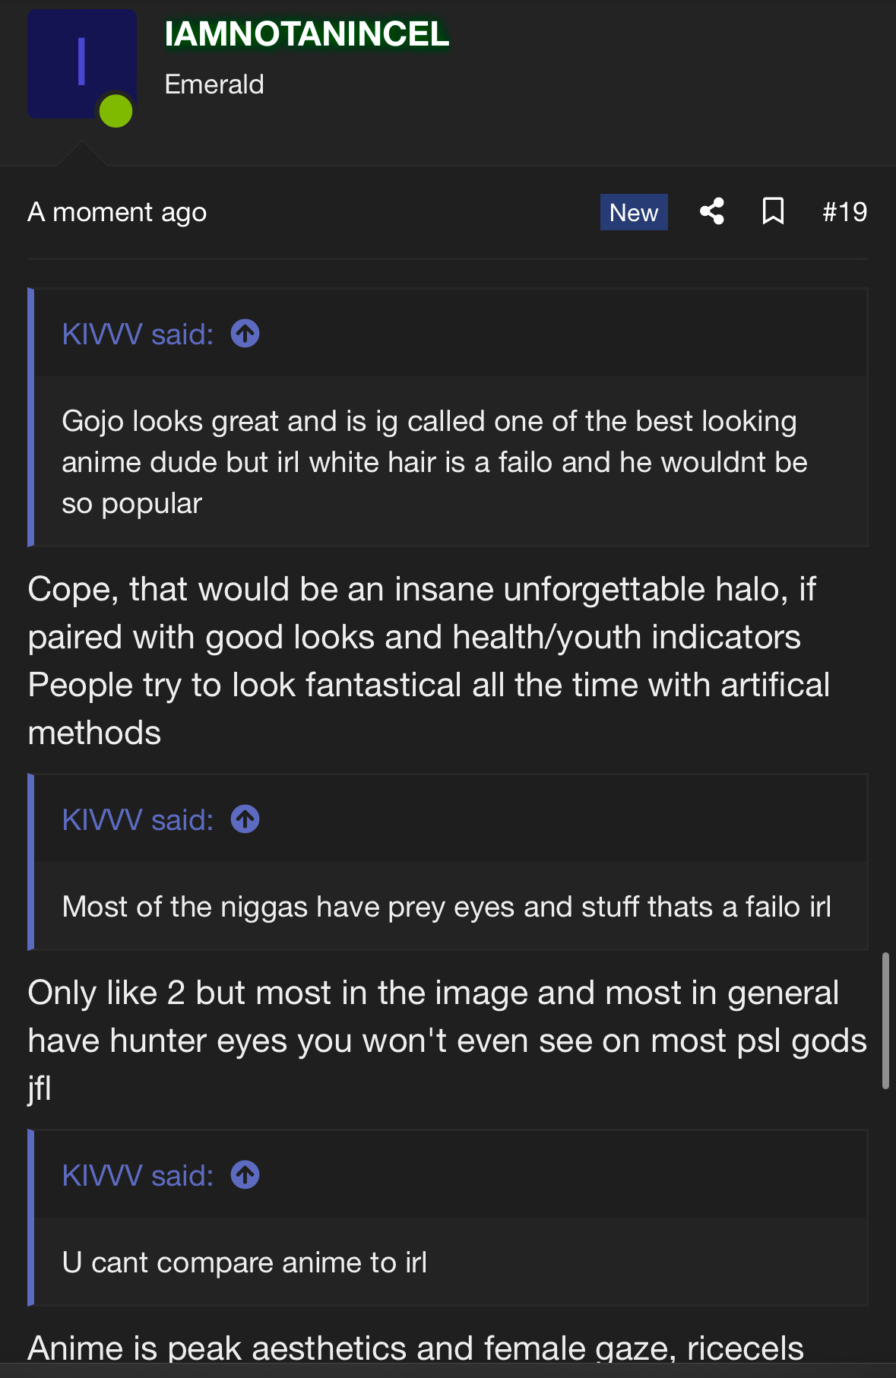896x1378 pixels.
Task: Open the IAMNOTANINCEL user profile name
Action: 306,34
